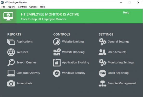143x97 pixels.
Task: Open the Reports menu
Action: click(x=11, y=7)
